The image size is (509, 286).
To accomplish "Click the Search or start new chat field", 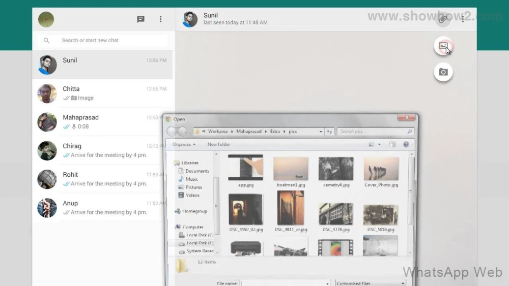I will [112, 40].
